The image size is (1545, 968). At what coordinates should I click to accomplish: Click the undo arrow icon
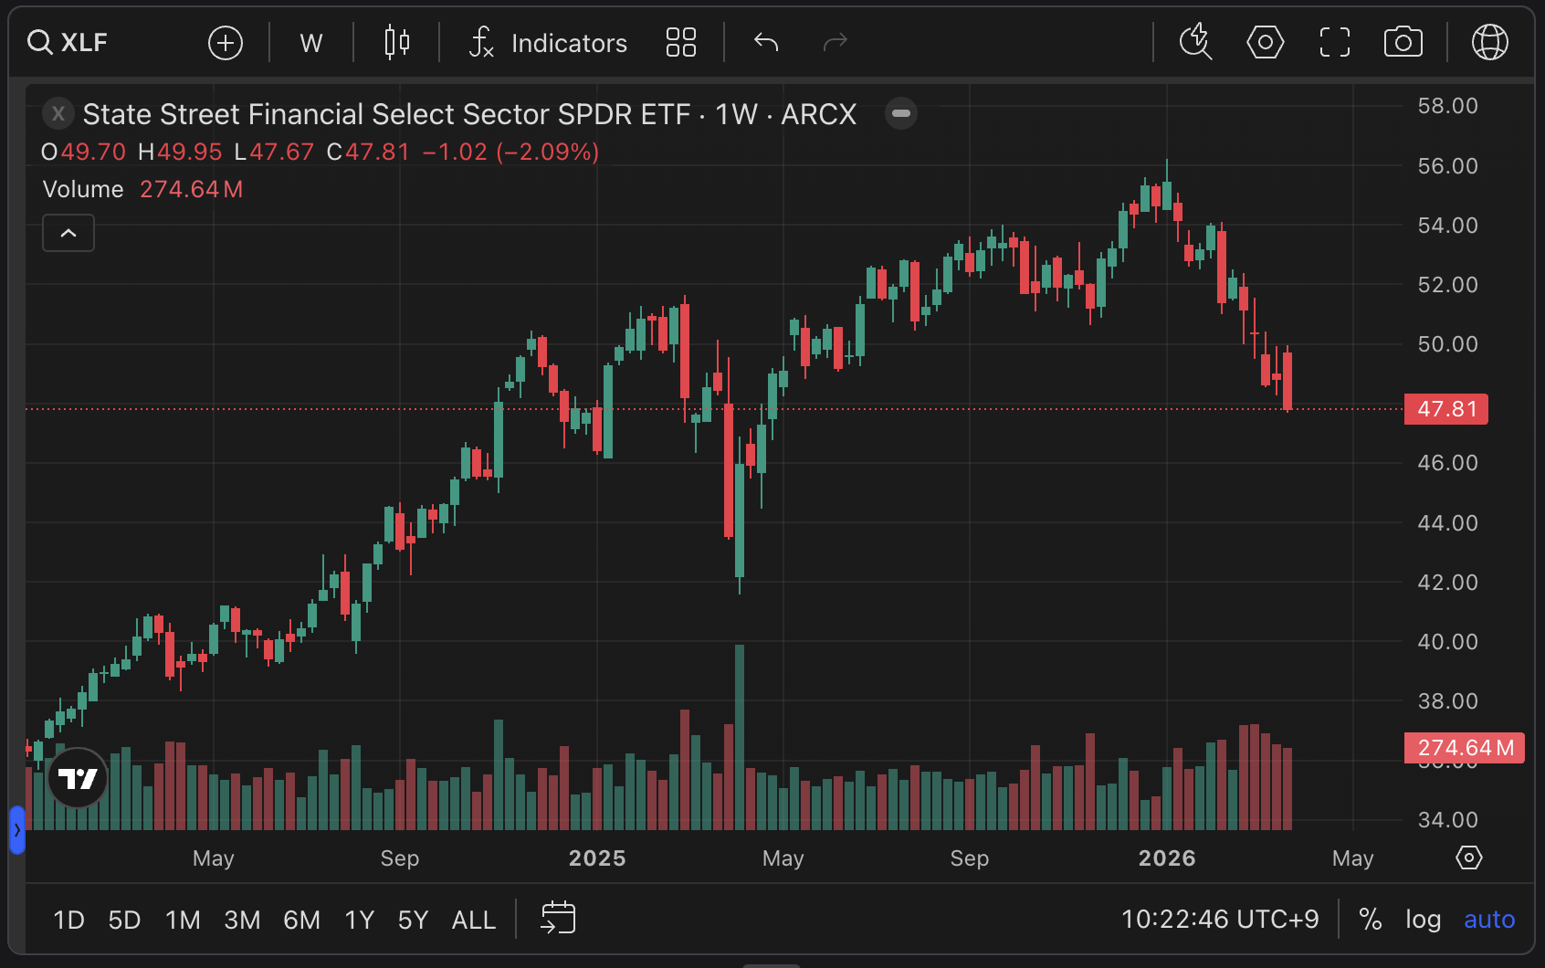766,43
